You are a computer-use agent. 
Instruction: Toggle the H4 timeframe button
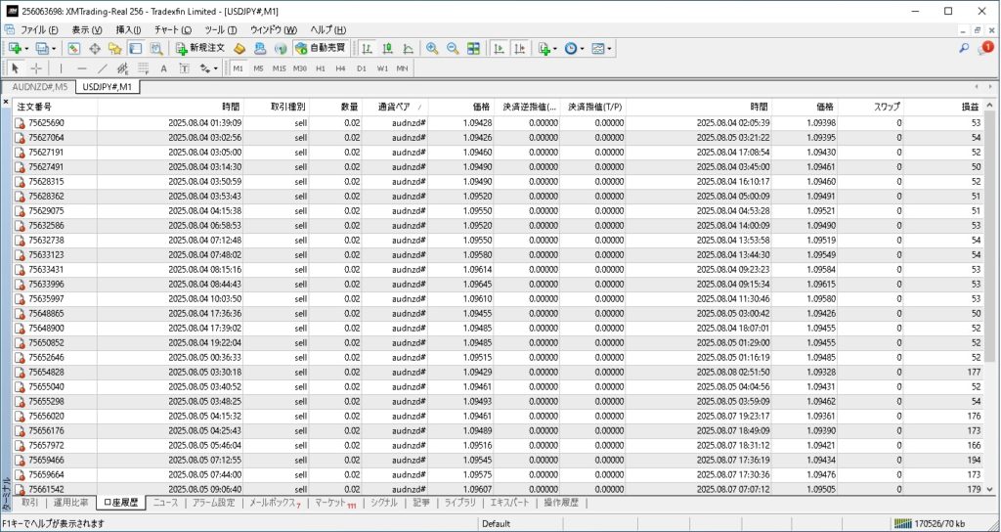click(x=340, y=68)
